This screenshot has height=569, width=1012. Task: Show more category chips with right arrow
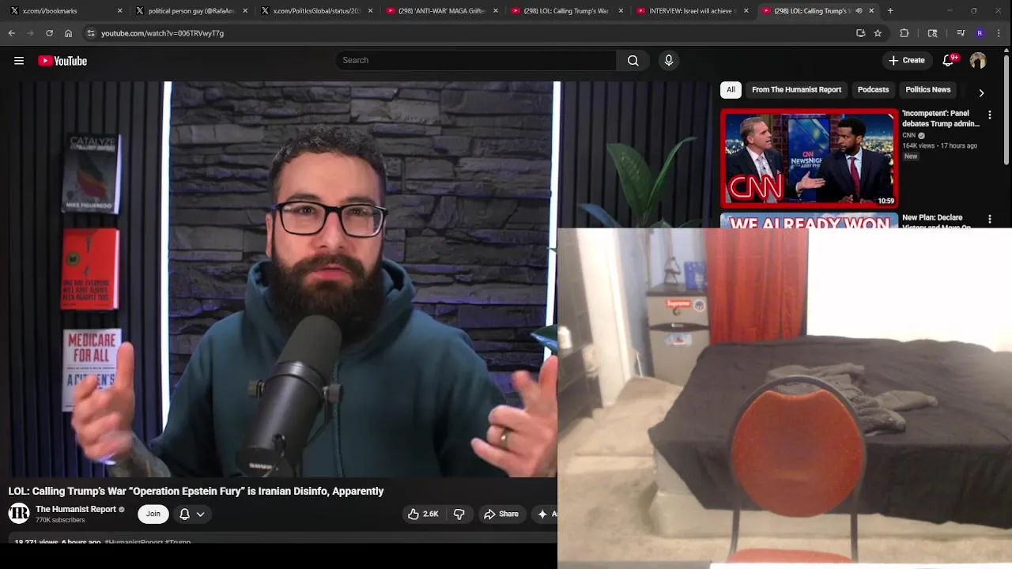click(981, 92)
